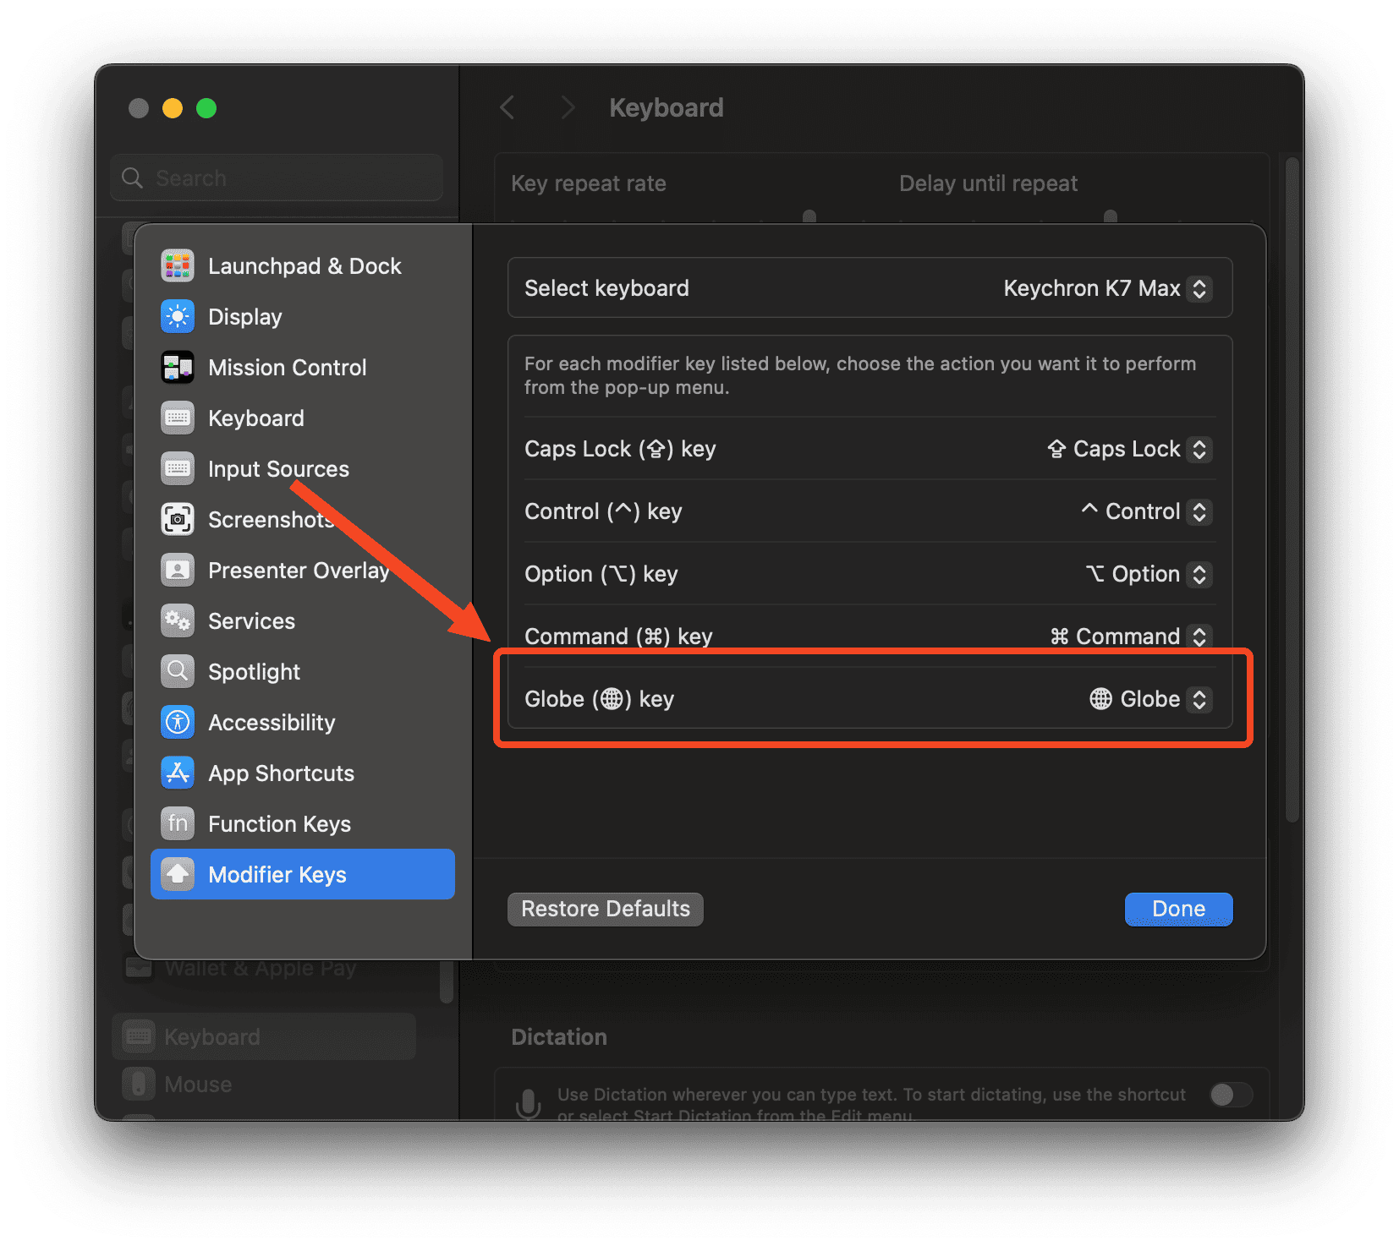Click the Launchpad & Dock icon
1399x1246 pixels.
178,265
